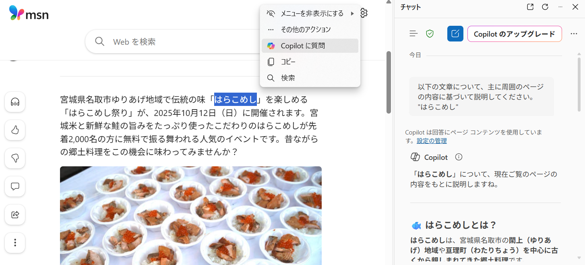Refresh the chat panel

point(545,7)
